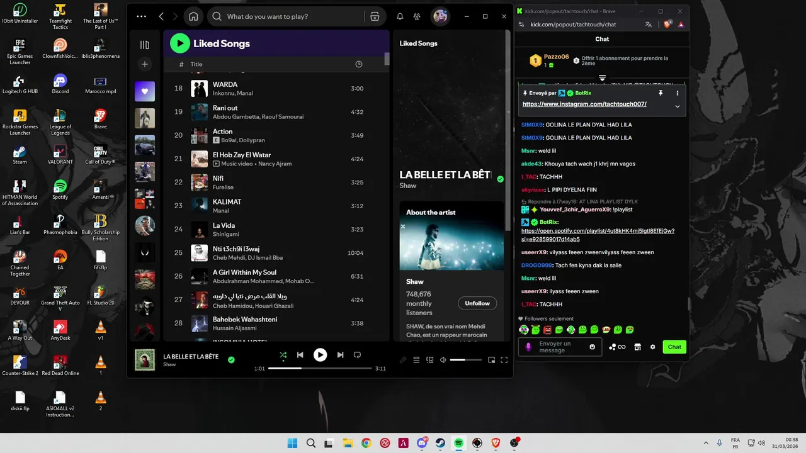This screenshot has height=453, width=806.
Task: Play the current song in Spotify
Action: [x=320, y=355]
